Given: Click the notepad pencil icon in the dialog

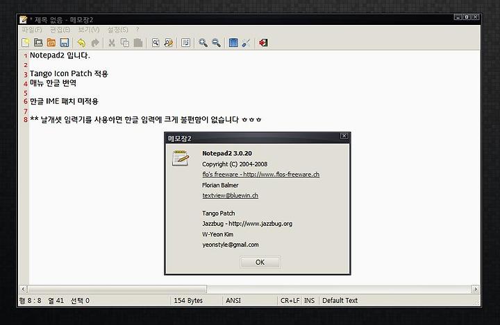Looking at the screenshot, I should point(181,158).
